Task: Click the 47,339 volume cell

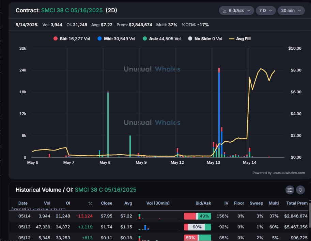Action: point(43,227)
